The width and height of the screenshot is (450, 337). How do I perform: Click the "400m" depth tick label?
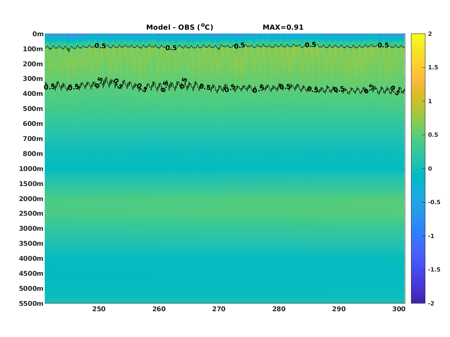pyautogui.click(x=33, y=94)
